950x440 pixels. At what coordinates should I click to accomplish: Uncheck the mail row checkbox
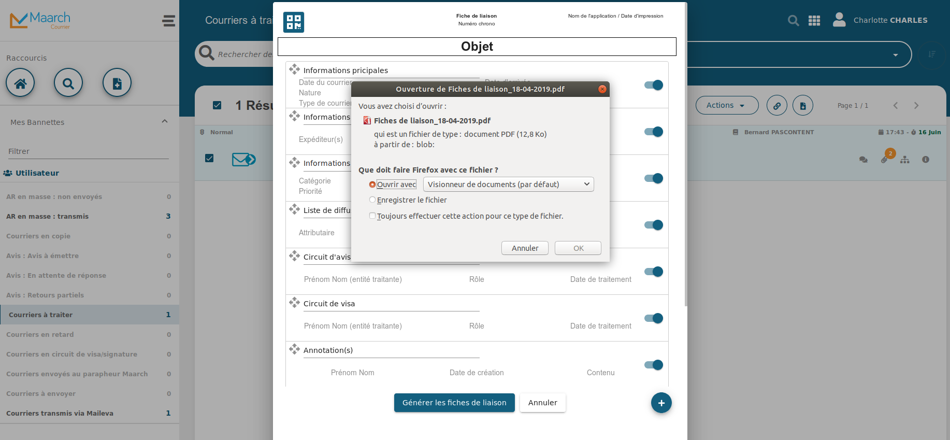[209, 158]
